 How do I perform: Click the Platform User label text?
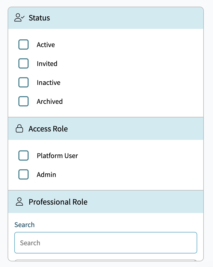pyautogui.click(x=57, y=156)
